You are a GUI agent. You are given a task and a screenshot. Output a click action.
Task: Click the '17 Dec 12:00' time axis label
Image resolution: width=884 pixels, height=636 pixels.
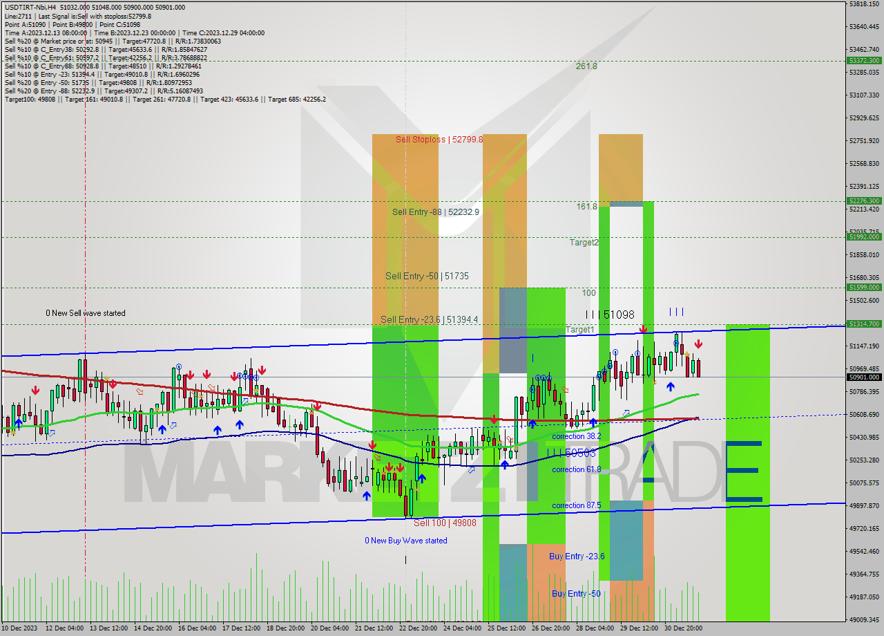[241, 628]
